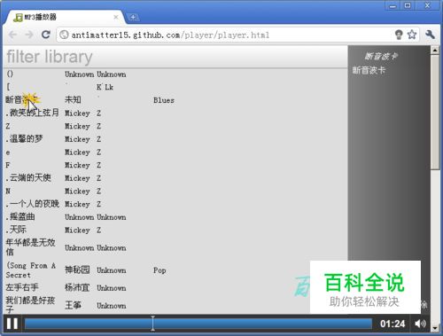The height and width of the screenshot is (336, 443).
Task: Reload the page with the refresh icon
Action: point(46,35)
